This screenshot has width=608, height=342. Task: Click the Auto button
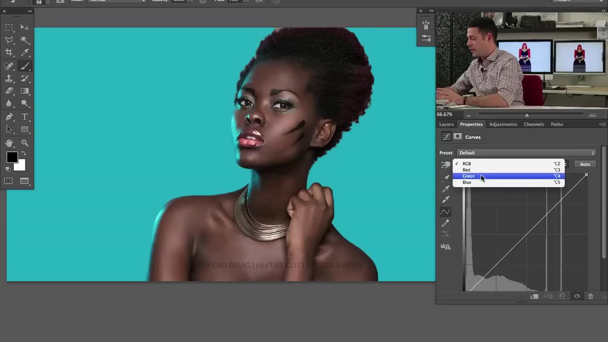585,164
